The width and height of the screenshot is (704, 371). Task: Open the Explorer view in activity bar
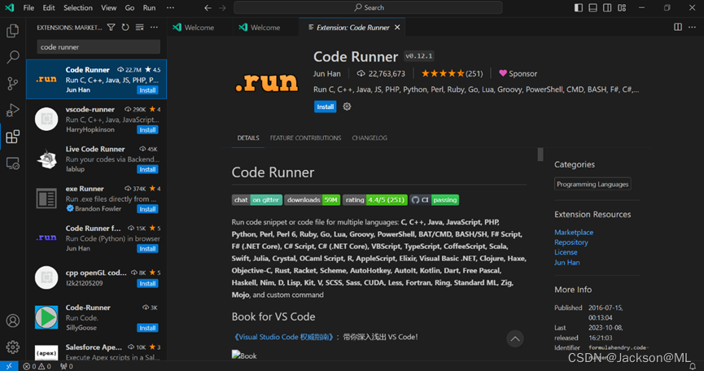[12, 30]
